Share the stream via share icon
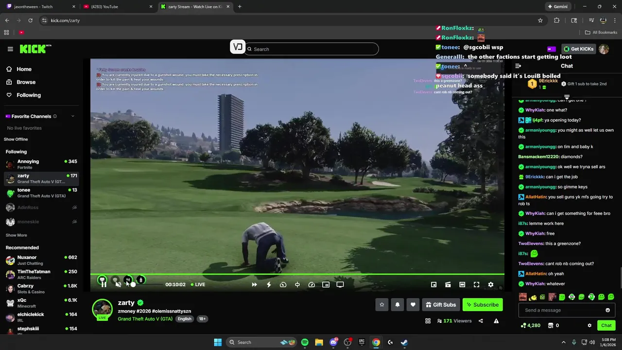 pyautogui.click(x=481, y=321)
